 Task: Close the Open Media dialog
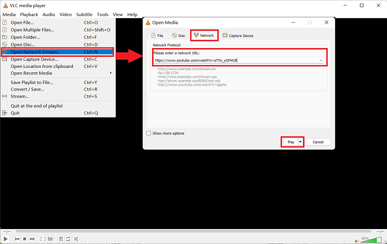[x=326, y=23]
